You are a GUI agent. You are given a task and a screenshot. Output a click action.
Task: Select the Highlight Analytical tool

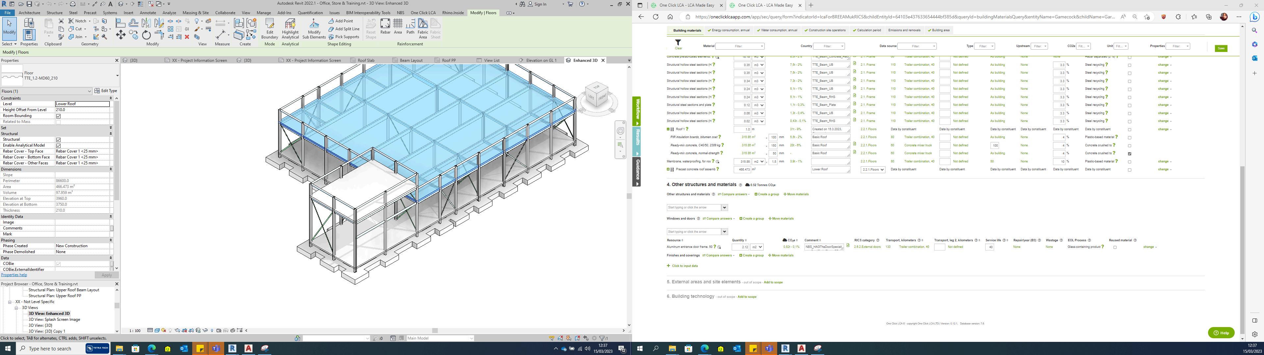click(x=290, y=28)
